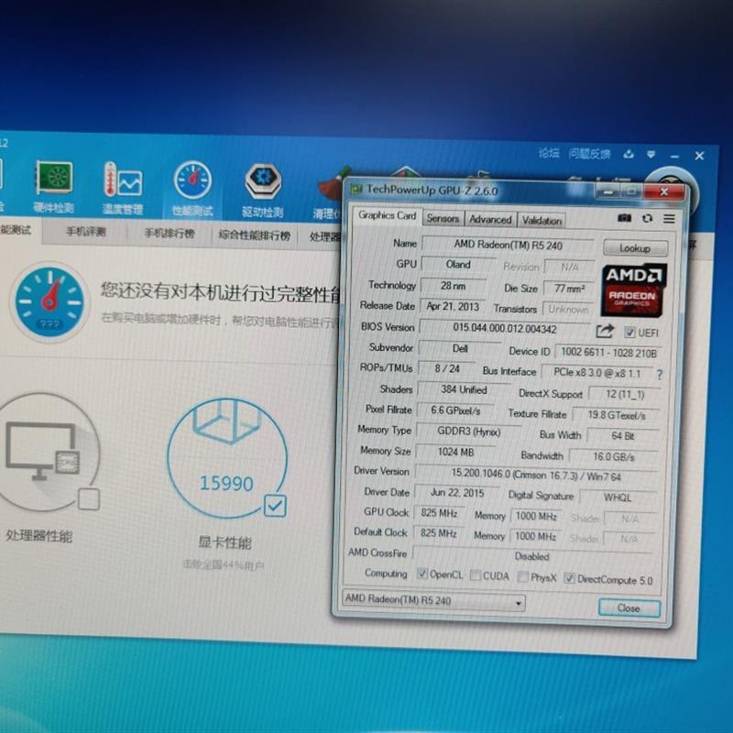Click Lookup button
Screen dimensions: 733x733
click(x=635, y=248)
